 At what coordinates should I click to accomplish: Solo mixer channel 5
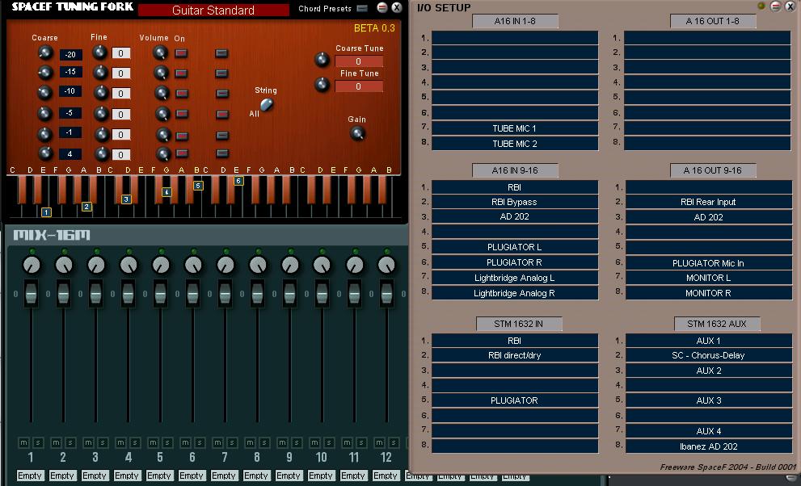tap(167, 442)
